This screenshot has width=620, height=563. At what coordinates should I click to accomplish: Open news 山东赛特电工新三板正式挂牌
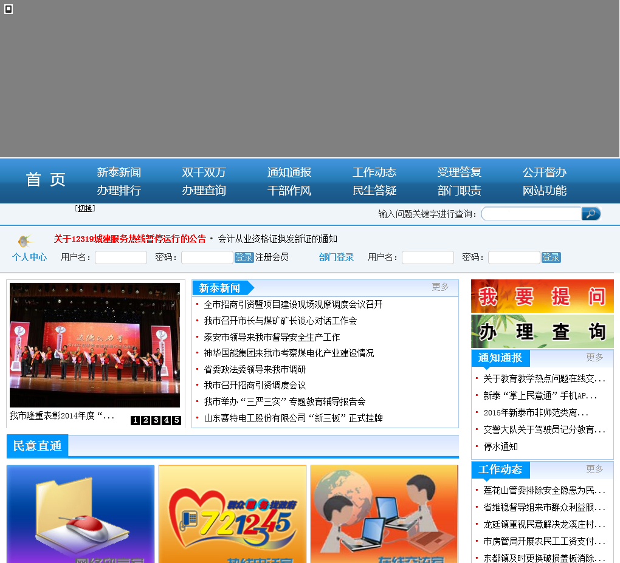point(293,418)
